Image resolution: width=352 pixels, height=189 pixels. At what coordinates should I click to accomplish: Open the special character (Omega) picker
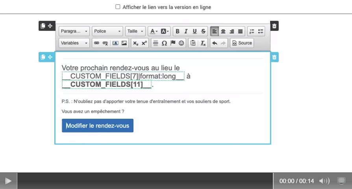pyautogui.click(x=164, y=43)
